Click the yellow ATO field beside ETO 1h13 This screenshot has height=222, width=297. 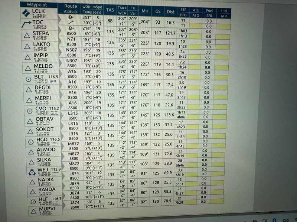(x=196, y=36)
